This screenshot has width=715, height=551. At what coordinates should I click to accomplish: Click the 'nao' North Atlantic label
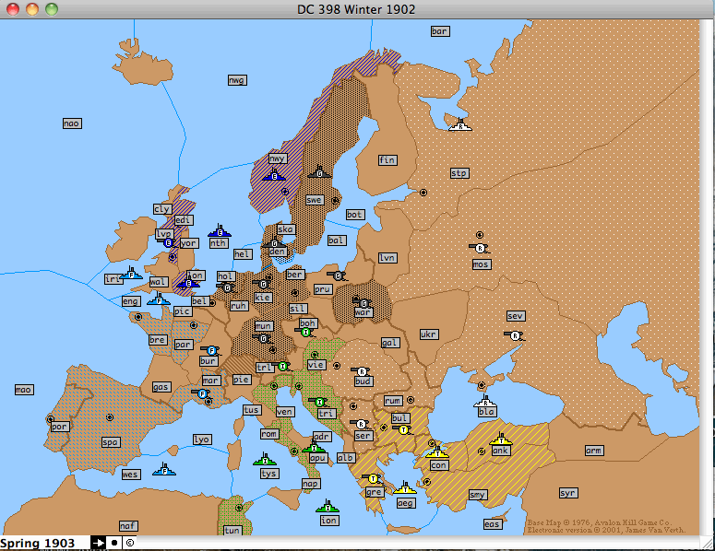(x=72, y=123)
